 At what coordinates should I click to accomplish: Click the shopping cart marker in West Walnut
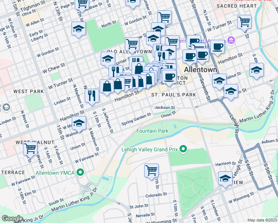[30, 149]
